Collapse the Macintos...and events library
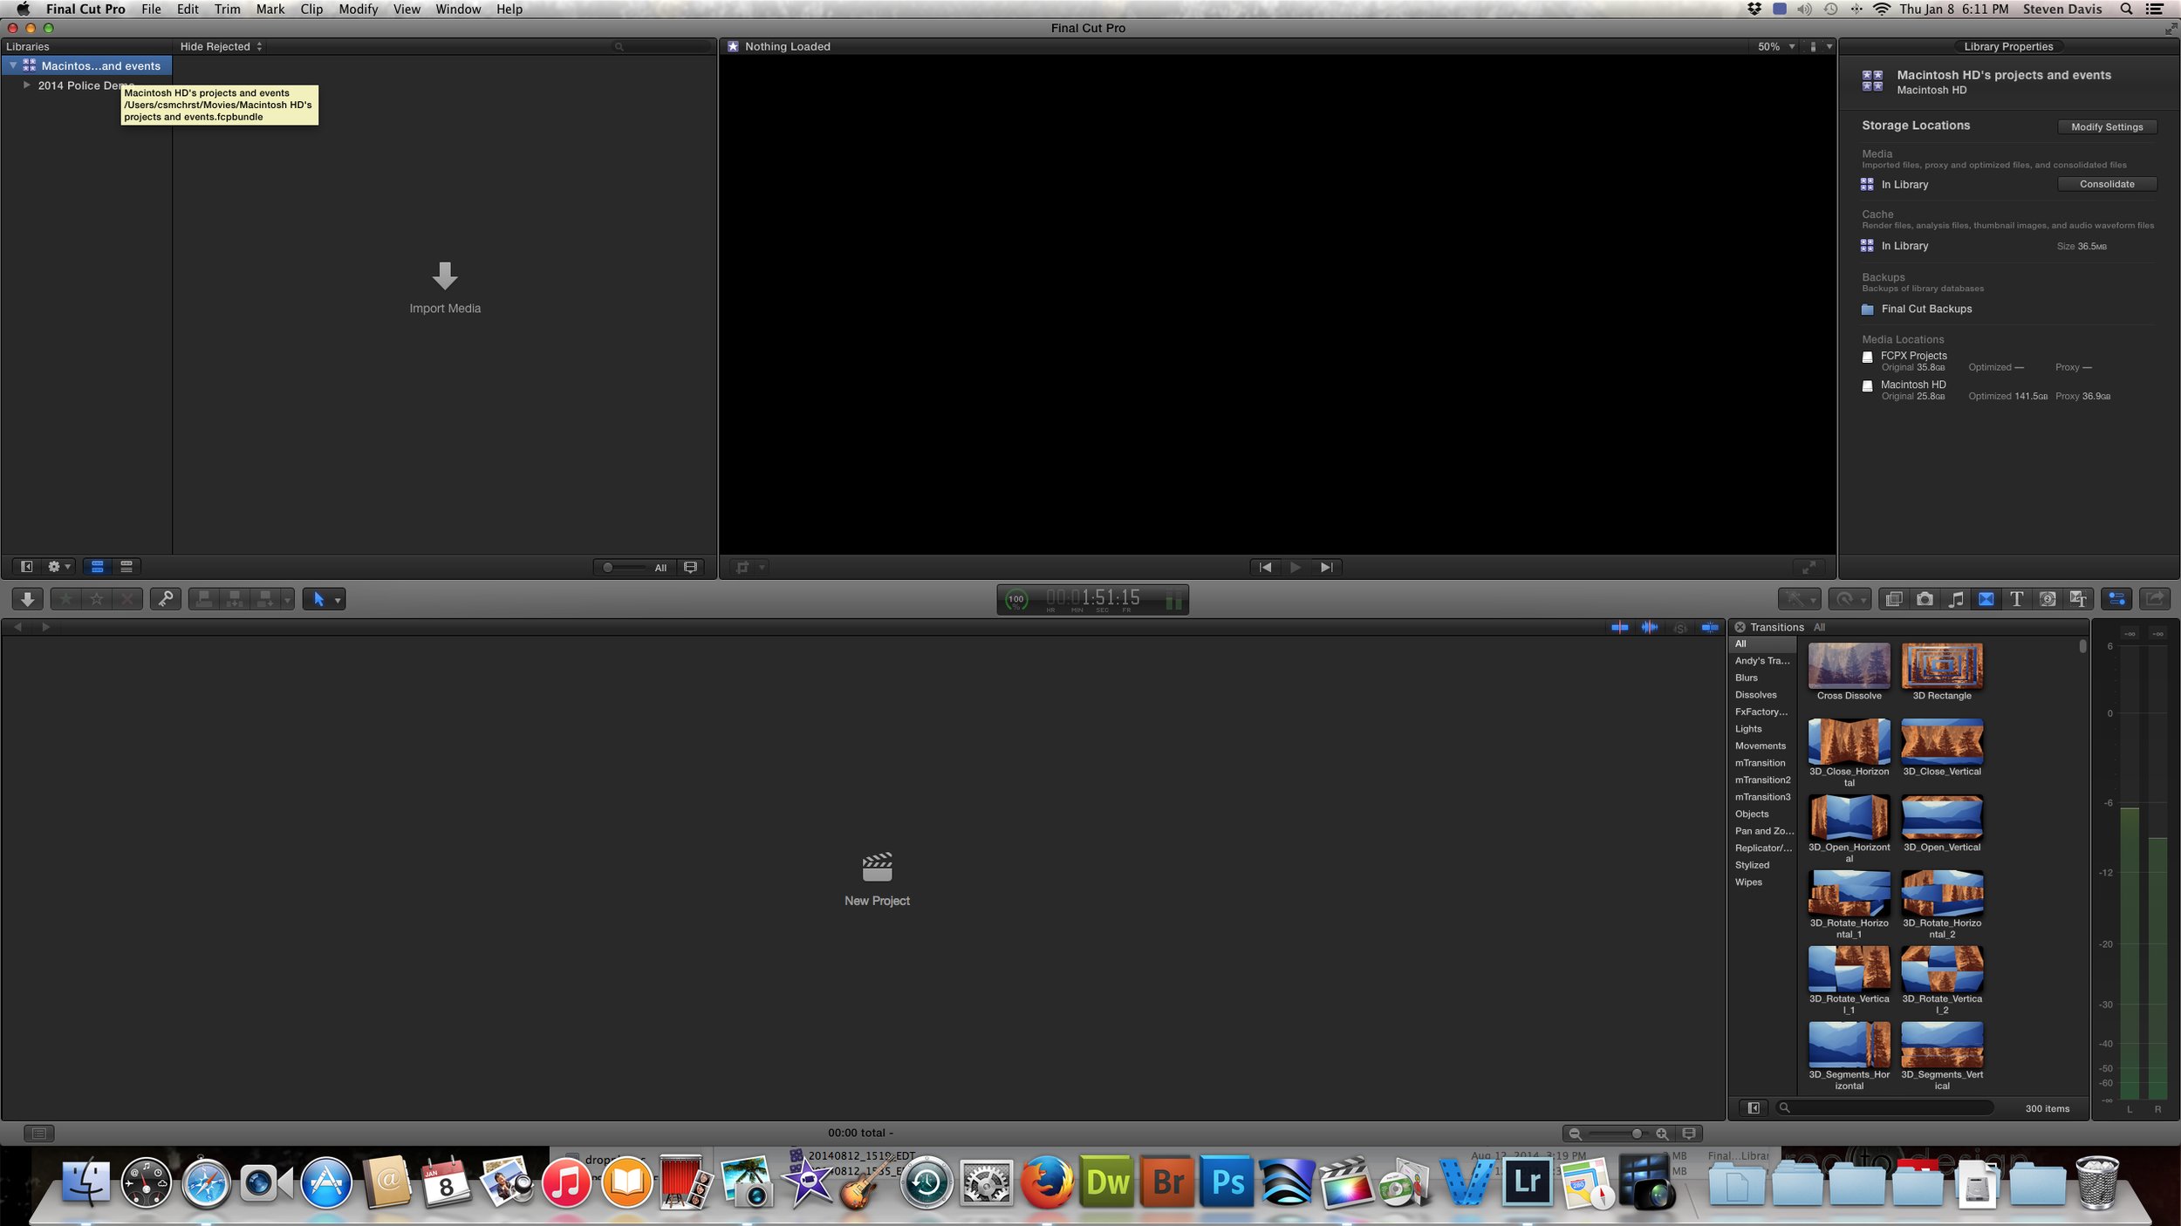This screenshot has width=2181, height=1226. 13,65
